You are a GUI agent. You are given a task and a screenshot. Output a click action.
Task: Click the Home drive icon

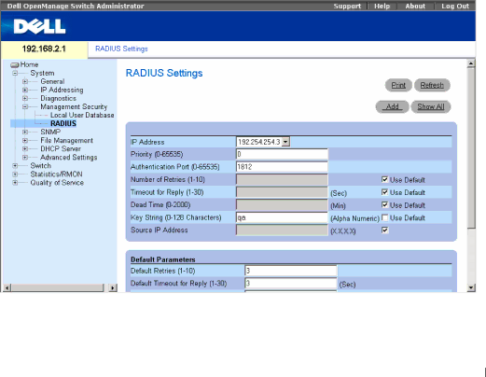tap(15, 64)
